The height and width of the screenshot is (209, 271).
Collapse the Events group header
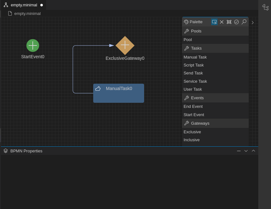215,98
